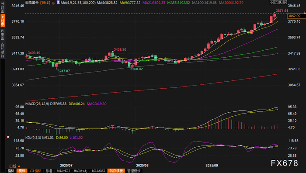Open 合约资料 contract info tab
Viewport: 306px width, 173px height.
[x=3, y=50]
